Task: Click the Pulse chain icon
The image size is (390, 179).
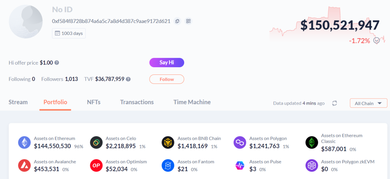Action: pos(240,166)
